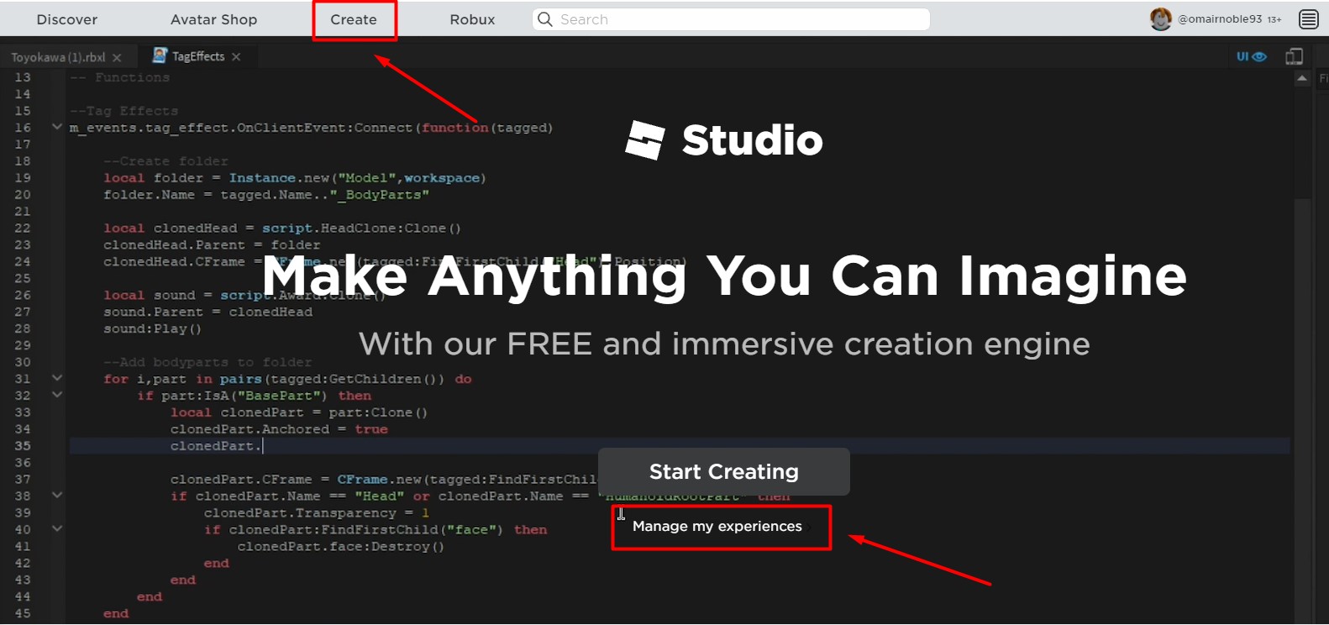Open the @omairnoble93 profile link
Viewport: 1329px width, 625px height.
1220,19
